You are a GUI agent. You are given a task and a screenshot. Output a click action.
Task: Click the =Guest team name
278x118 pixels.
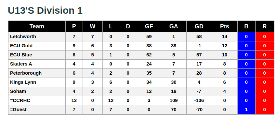coord(18,110)
